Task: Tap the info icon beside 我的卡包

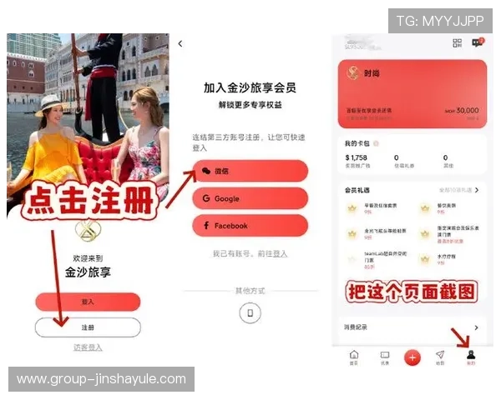Action: point(376,143)
